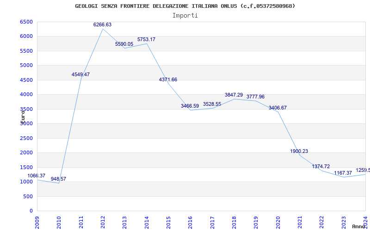Select the 3847.29 data label

click(234, 95)
